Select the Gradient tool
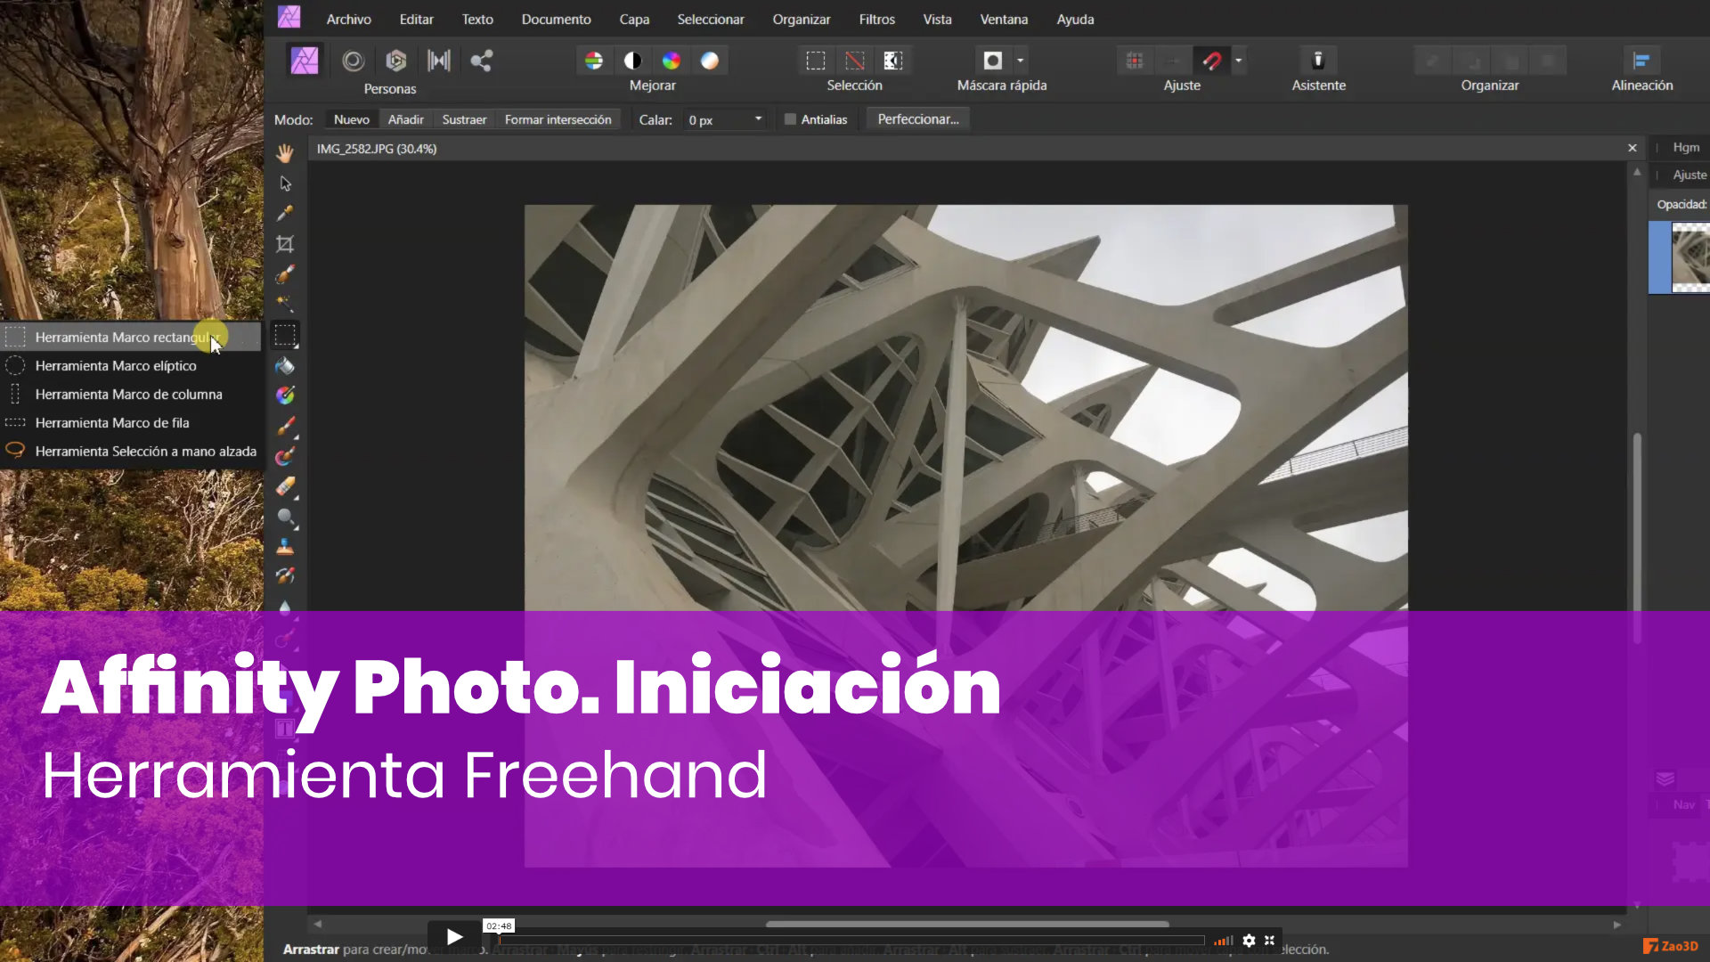This screenshot has height=962, width=1710. [285, 395]
